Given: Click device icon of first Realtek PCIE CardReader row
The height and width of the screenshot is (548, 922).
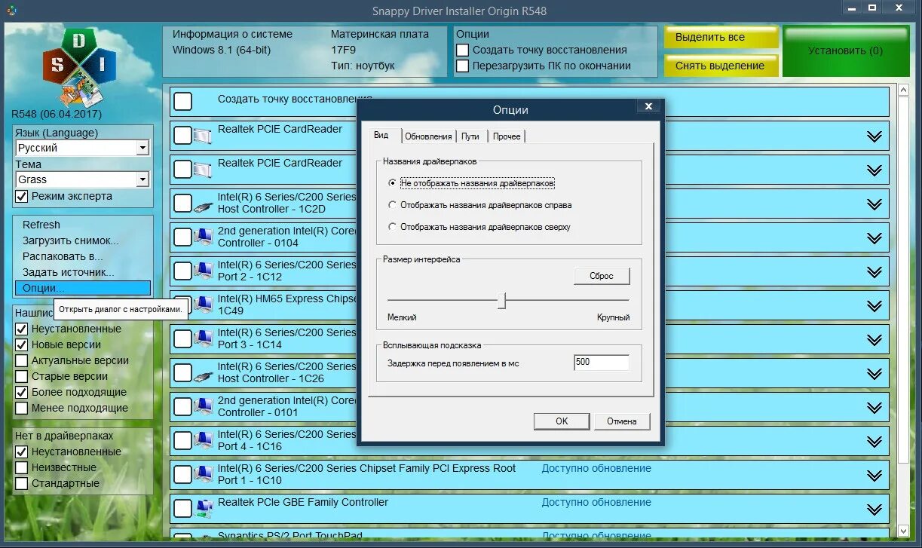Looking at the screenshot, I should coord(203,136).
